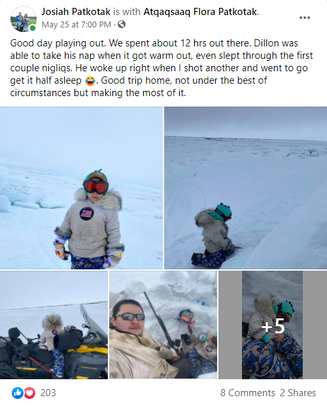Open the three-dot post options menu
Image resolution: width=327 pixels, height=406 pixels.
tap(305, 18)
